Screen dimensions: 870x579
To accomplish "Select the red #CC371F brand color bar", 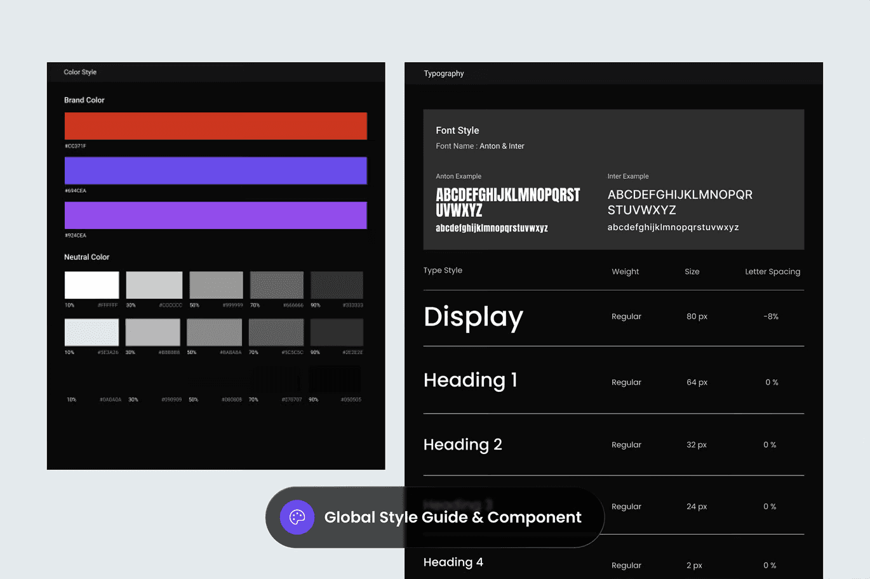I will 216,126.
